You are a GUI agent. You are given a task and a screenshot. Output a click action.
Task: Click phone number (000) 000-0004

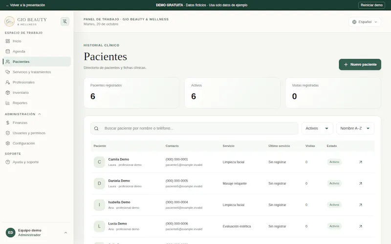tap(176, 202)
